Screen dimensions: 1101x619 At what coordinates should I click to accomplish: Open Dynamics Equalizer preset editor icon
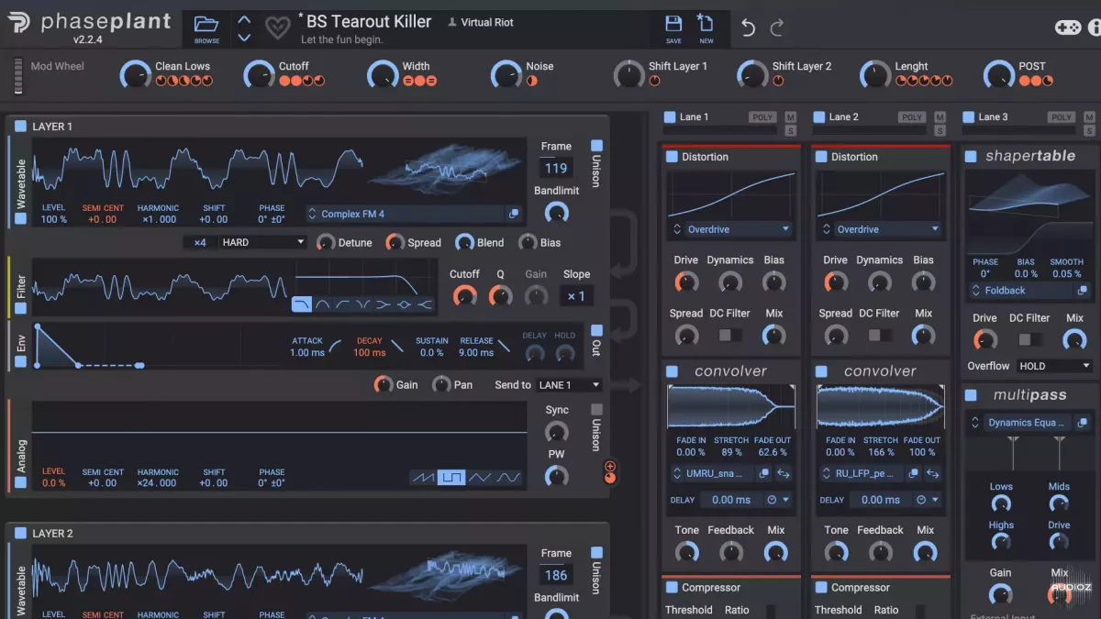pos(1083,423)
